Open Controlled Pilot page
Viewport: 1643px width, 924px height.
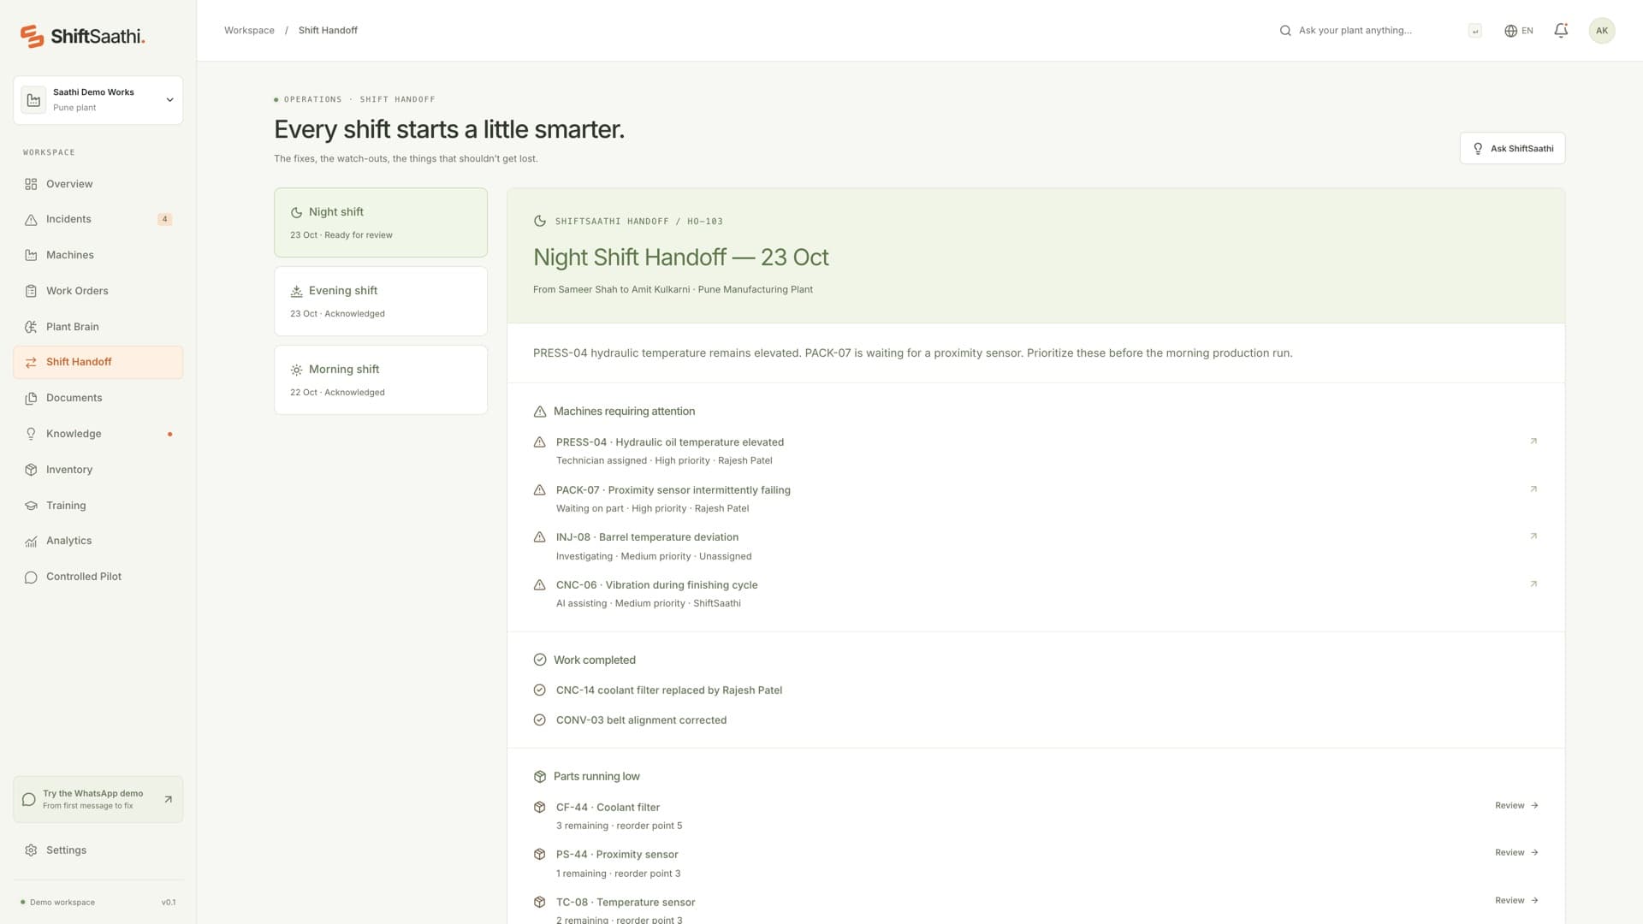point(98,577)
